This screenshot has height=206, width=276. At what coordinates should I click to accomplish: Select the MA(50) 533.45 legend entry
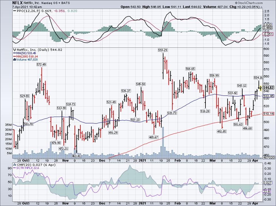[x=25, y=53]
